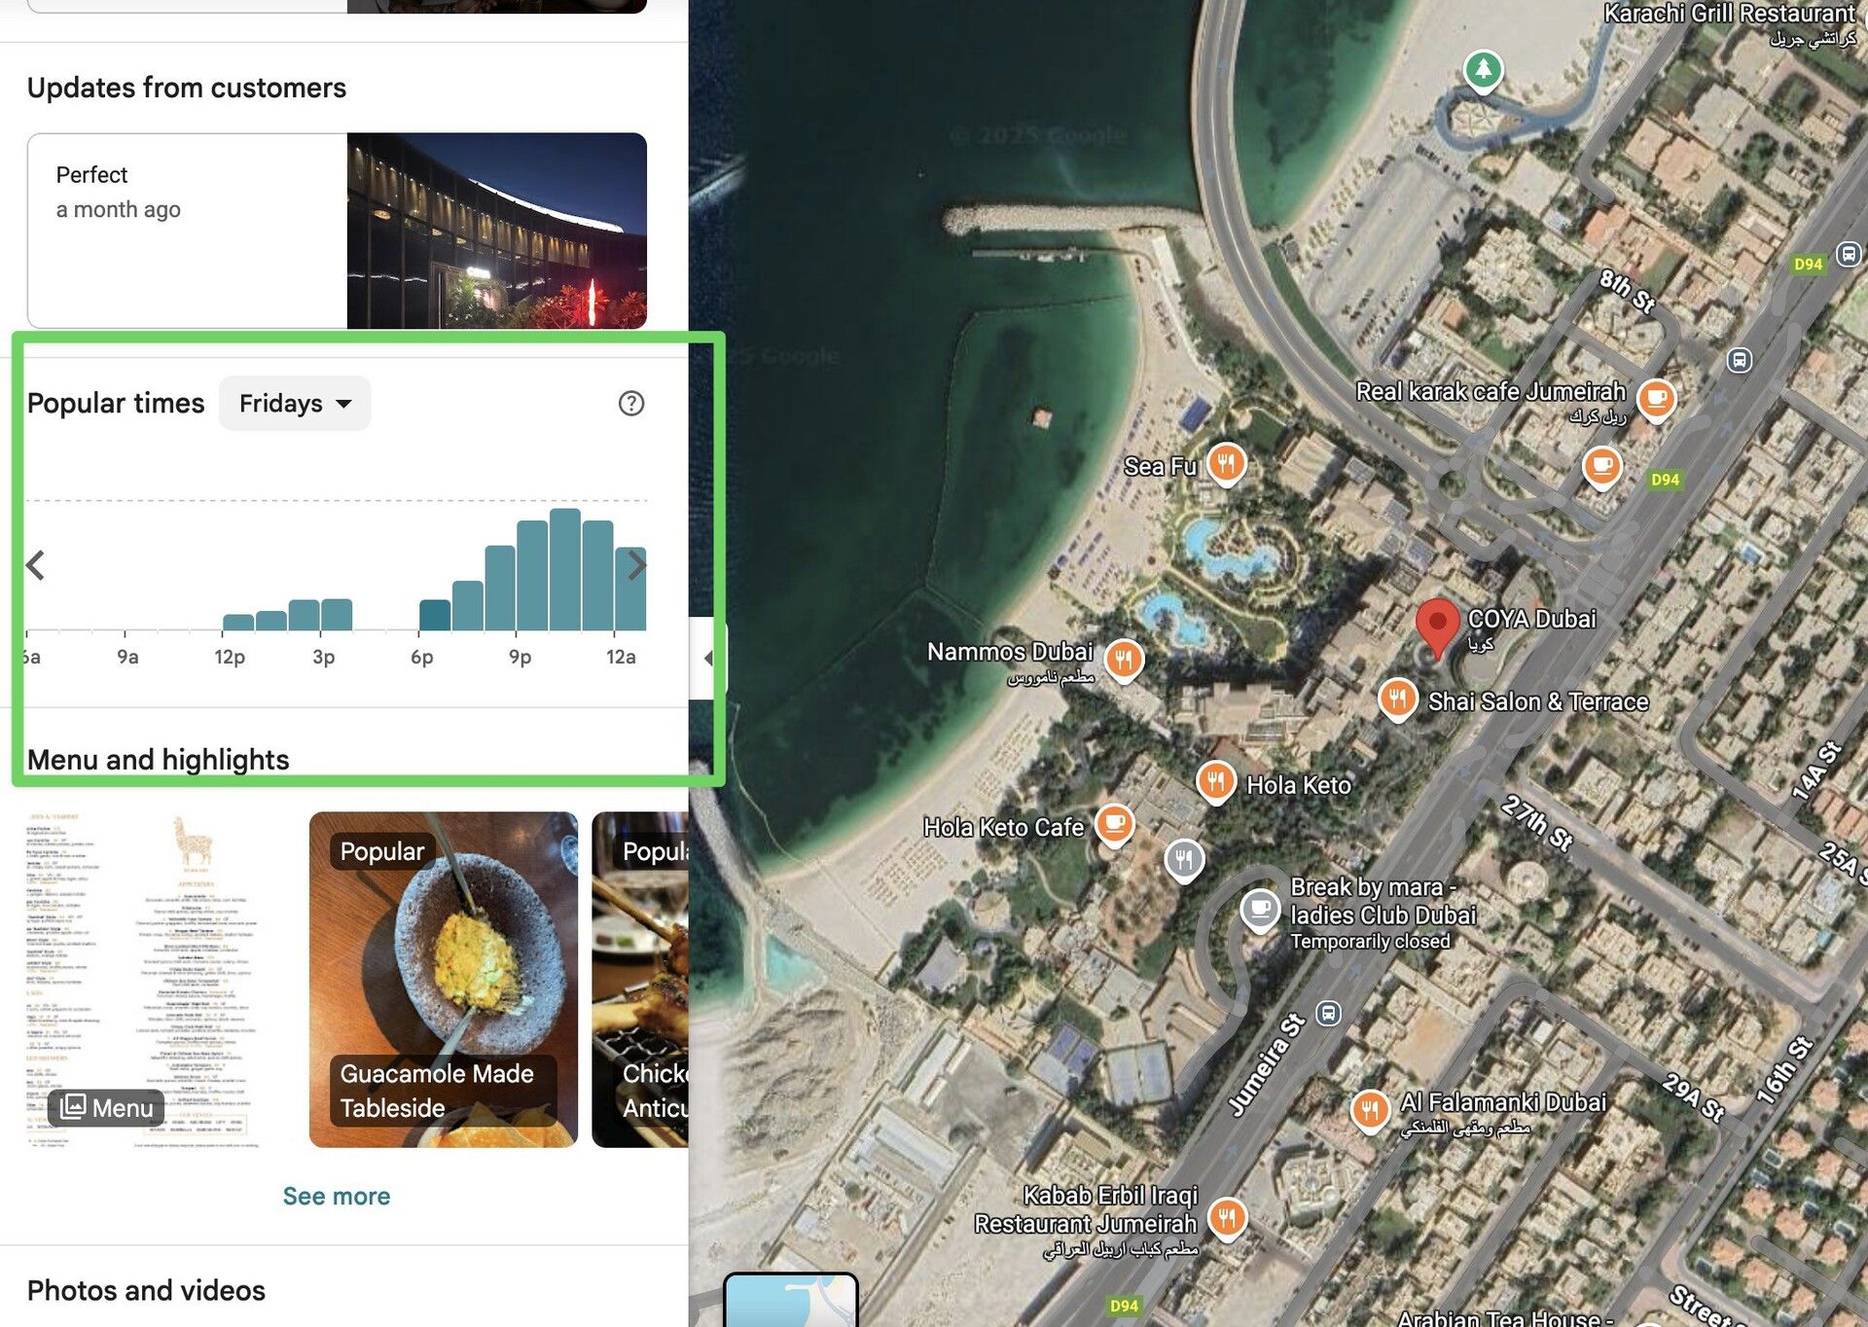Show previous day in popular times

click(x=36, y=565)
